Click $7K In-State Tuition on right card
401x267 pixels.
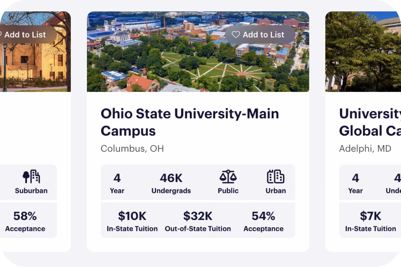coord(371,221)
